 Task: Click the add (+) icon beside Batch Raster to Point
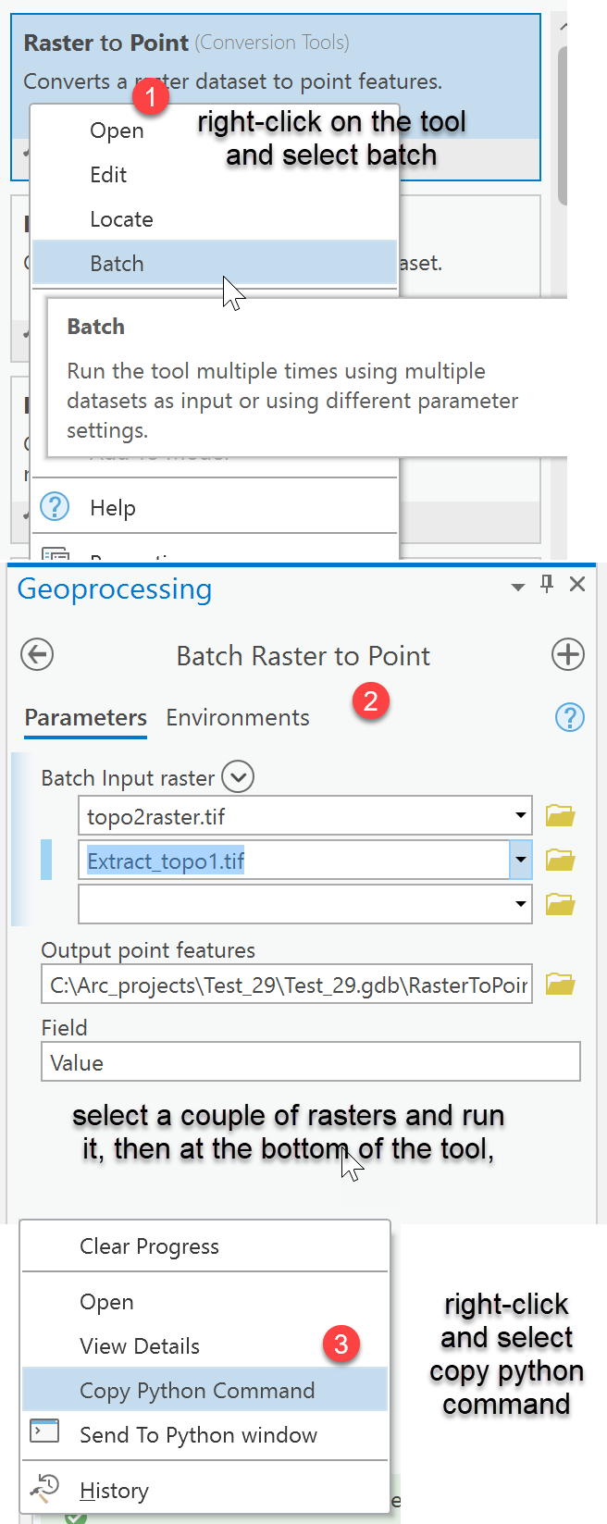pos(568,654)
